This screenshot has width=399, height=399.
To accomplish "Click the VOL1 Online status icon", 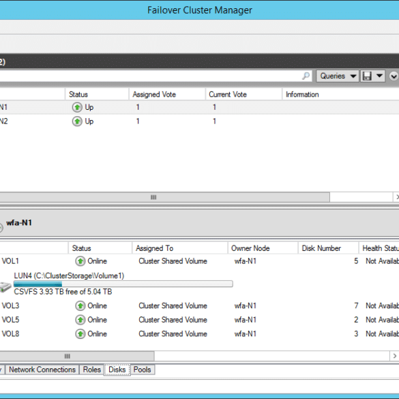I will point(80,261).
